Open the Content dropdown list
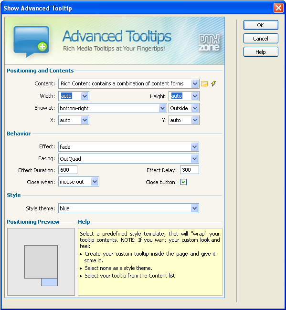The height and width of the screenshot is (310, 286). pos(195,83)
